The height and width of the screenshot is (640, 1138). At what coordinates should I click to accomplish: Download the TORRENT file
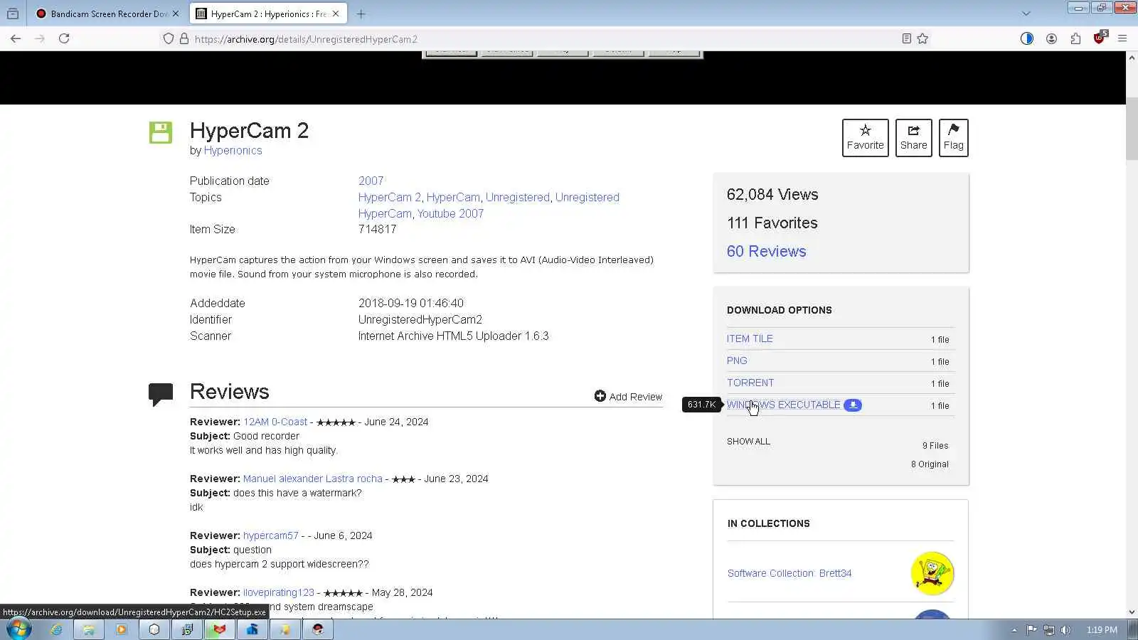pyautogui.click(x=750, y=383)
